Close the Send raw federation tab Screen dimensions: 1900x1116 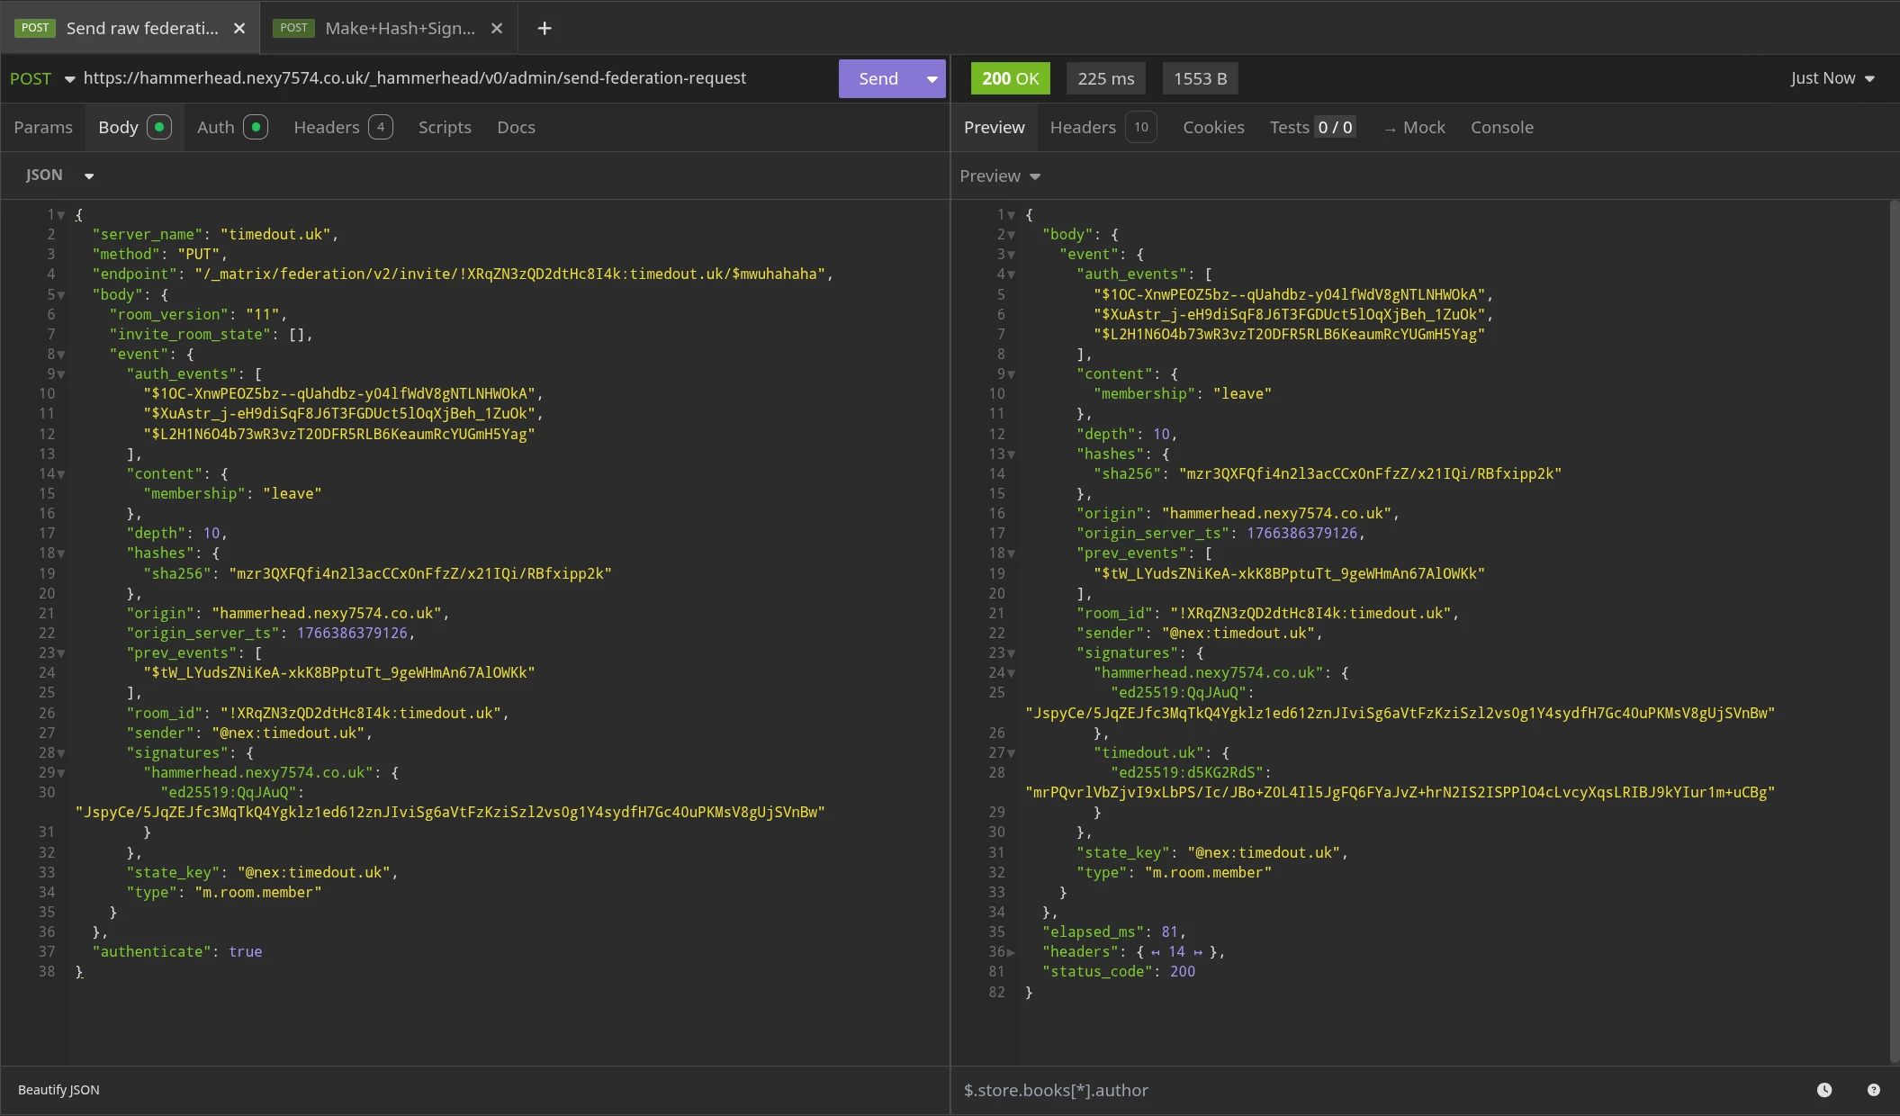coord(239,28)
